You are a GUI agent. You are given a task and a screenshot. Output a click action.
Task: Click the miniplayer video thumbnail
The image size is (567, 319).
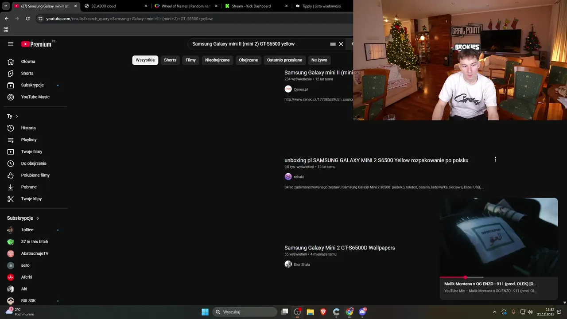[498, 237]
